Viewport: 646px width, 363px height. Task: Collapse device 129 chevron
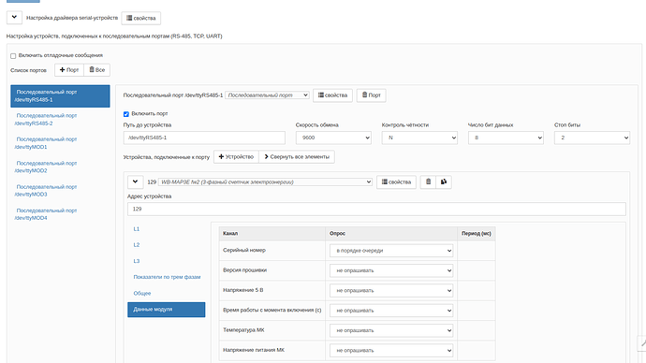pos(135,181)
